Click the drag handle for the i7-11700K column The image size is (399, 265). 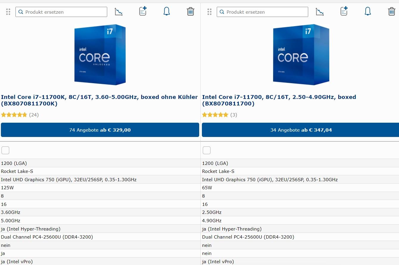[x=8, y=12]
